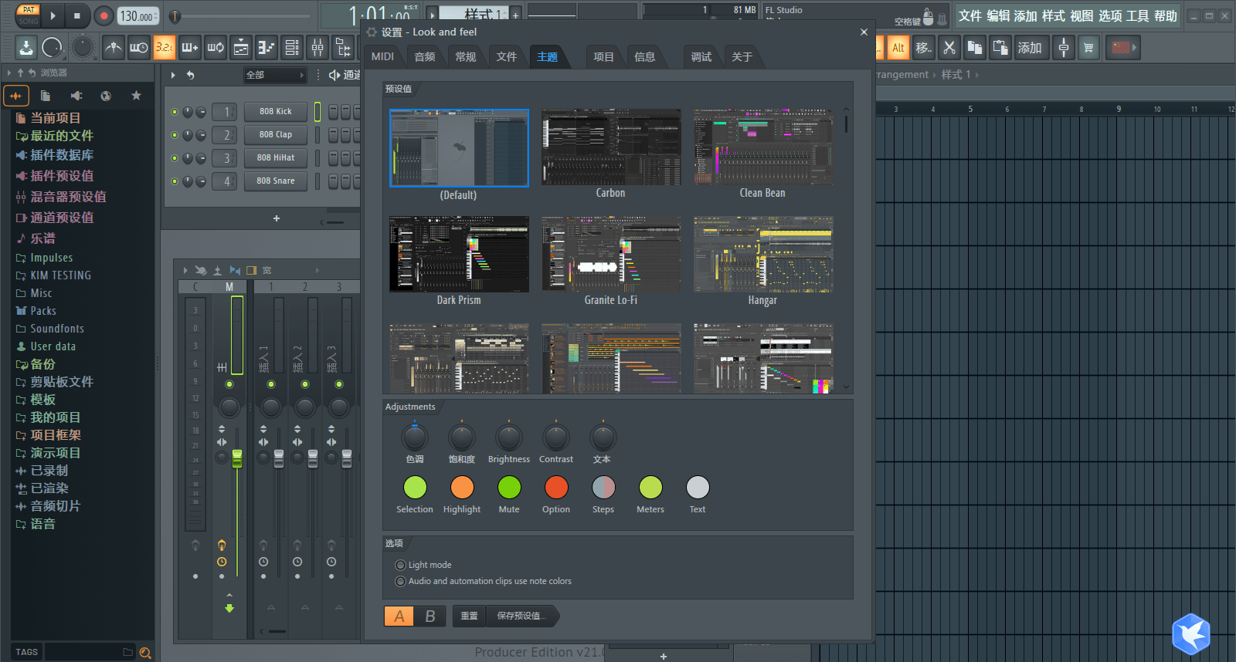
Task: Click the '保存预设值' save preset button
Action: click(x=521, y=616)
